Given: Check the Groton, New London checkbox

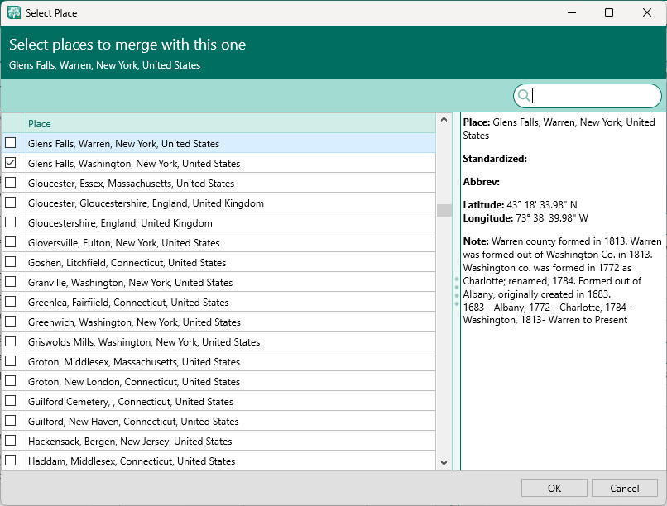Looking at the screenshot, I should pyautogui.click(x=11, y=381).
